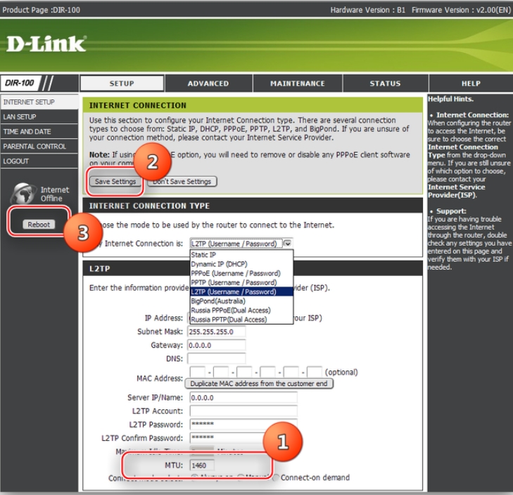Viewport: 513px width, 495px height.
Task: Choose Dynamic IP (DHCP) option
Action: [241, 264]
